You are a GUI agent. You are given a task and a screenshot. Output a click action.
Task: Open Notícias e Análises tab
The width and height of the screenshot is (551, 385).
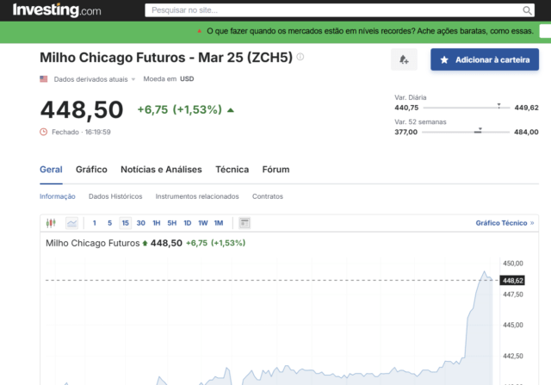(161, 170)
